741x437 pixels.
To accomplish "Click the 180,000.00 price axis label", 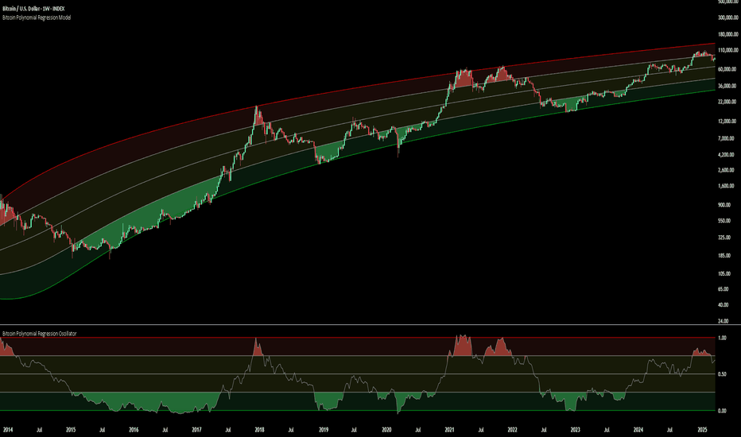I will point(727,34).
